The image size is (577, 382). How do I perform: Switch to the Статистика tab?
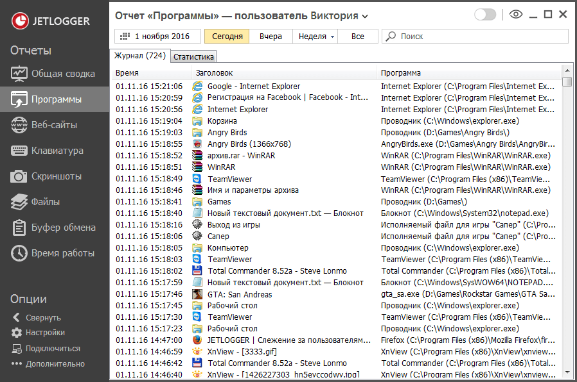[193, 57]
